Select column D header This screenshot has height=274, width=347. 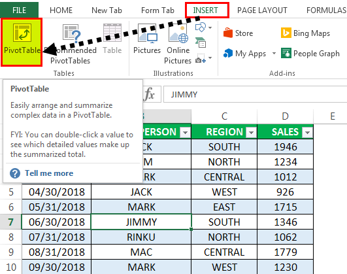click(286, 116)
